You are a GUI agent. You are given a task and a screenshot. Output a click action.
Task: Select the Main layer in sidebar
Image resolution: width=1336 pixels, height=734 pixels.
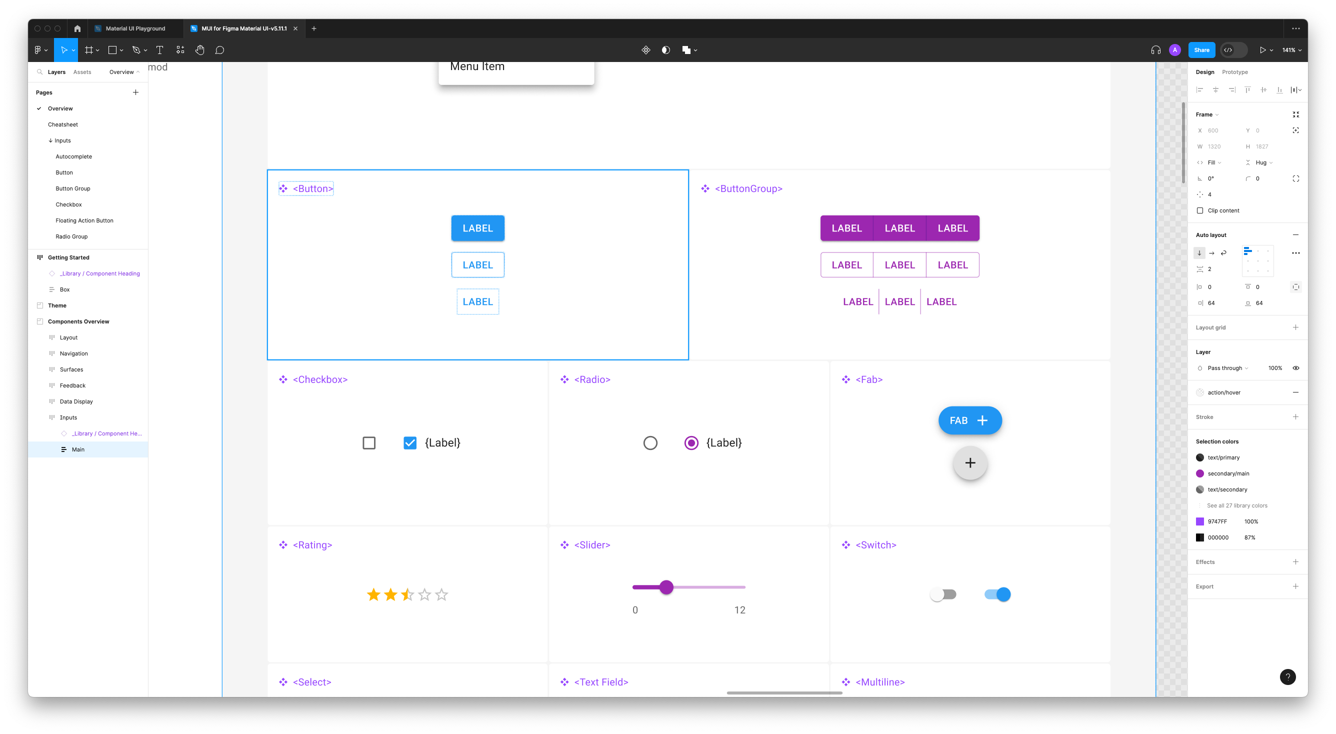(78, 449)
